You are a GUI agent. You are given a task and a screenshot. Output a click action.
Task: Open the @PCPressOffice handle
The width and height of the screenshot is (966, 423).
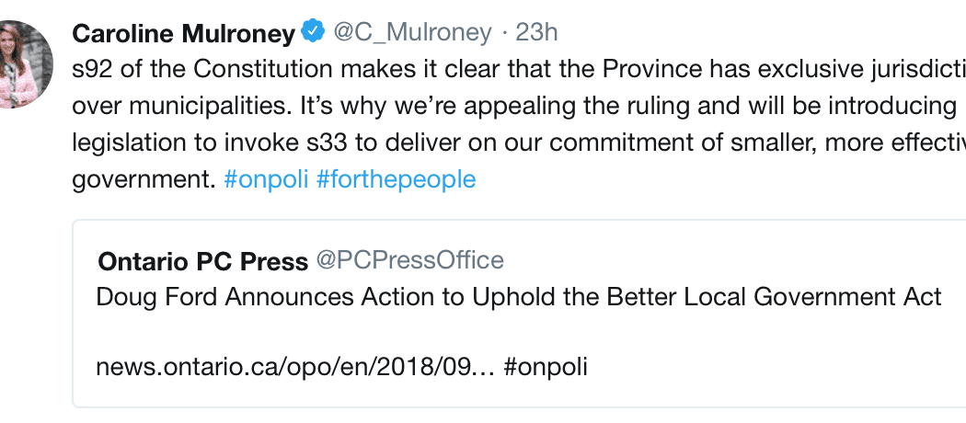click(410, 261)
